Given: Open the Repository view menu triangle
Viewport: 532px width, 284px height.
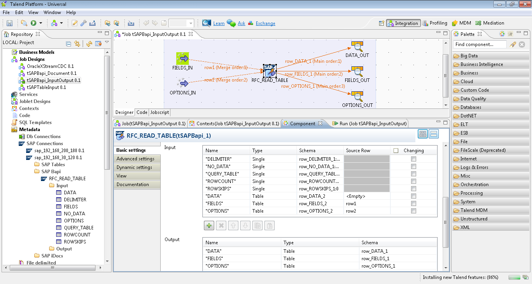Looking at the screenshot, I should pos(107,43).
